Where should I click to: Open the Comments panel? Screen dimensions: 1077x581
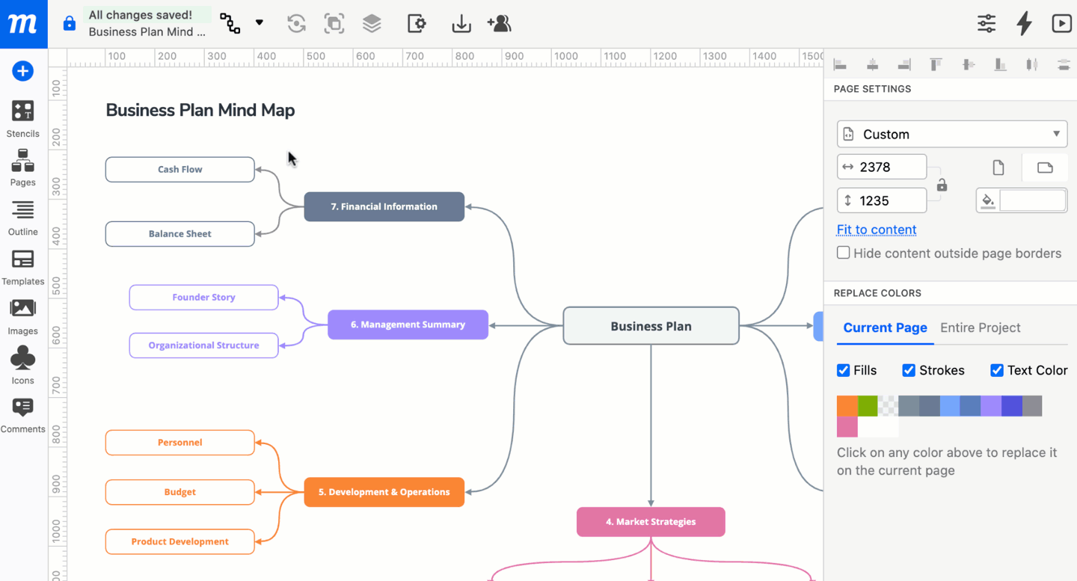tap(22, 415)
